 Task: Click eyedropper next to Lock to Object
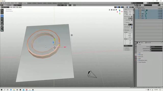pos(132,25)
